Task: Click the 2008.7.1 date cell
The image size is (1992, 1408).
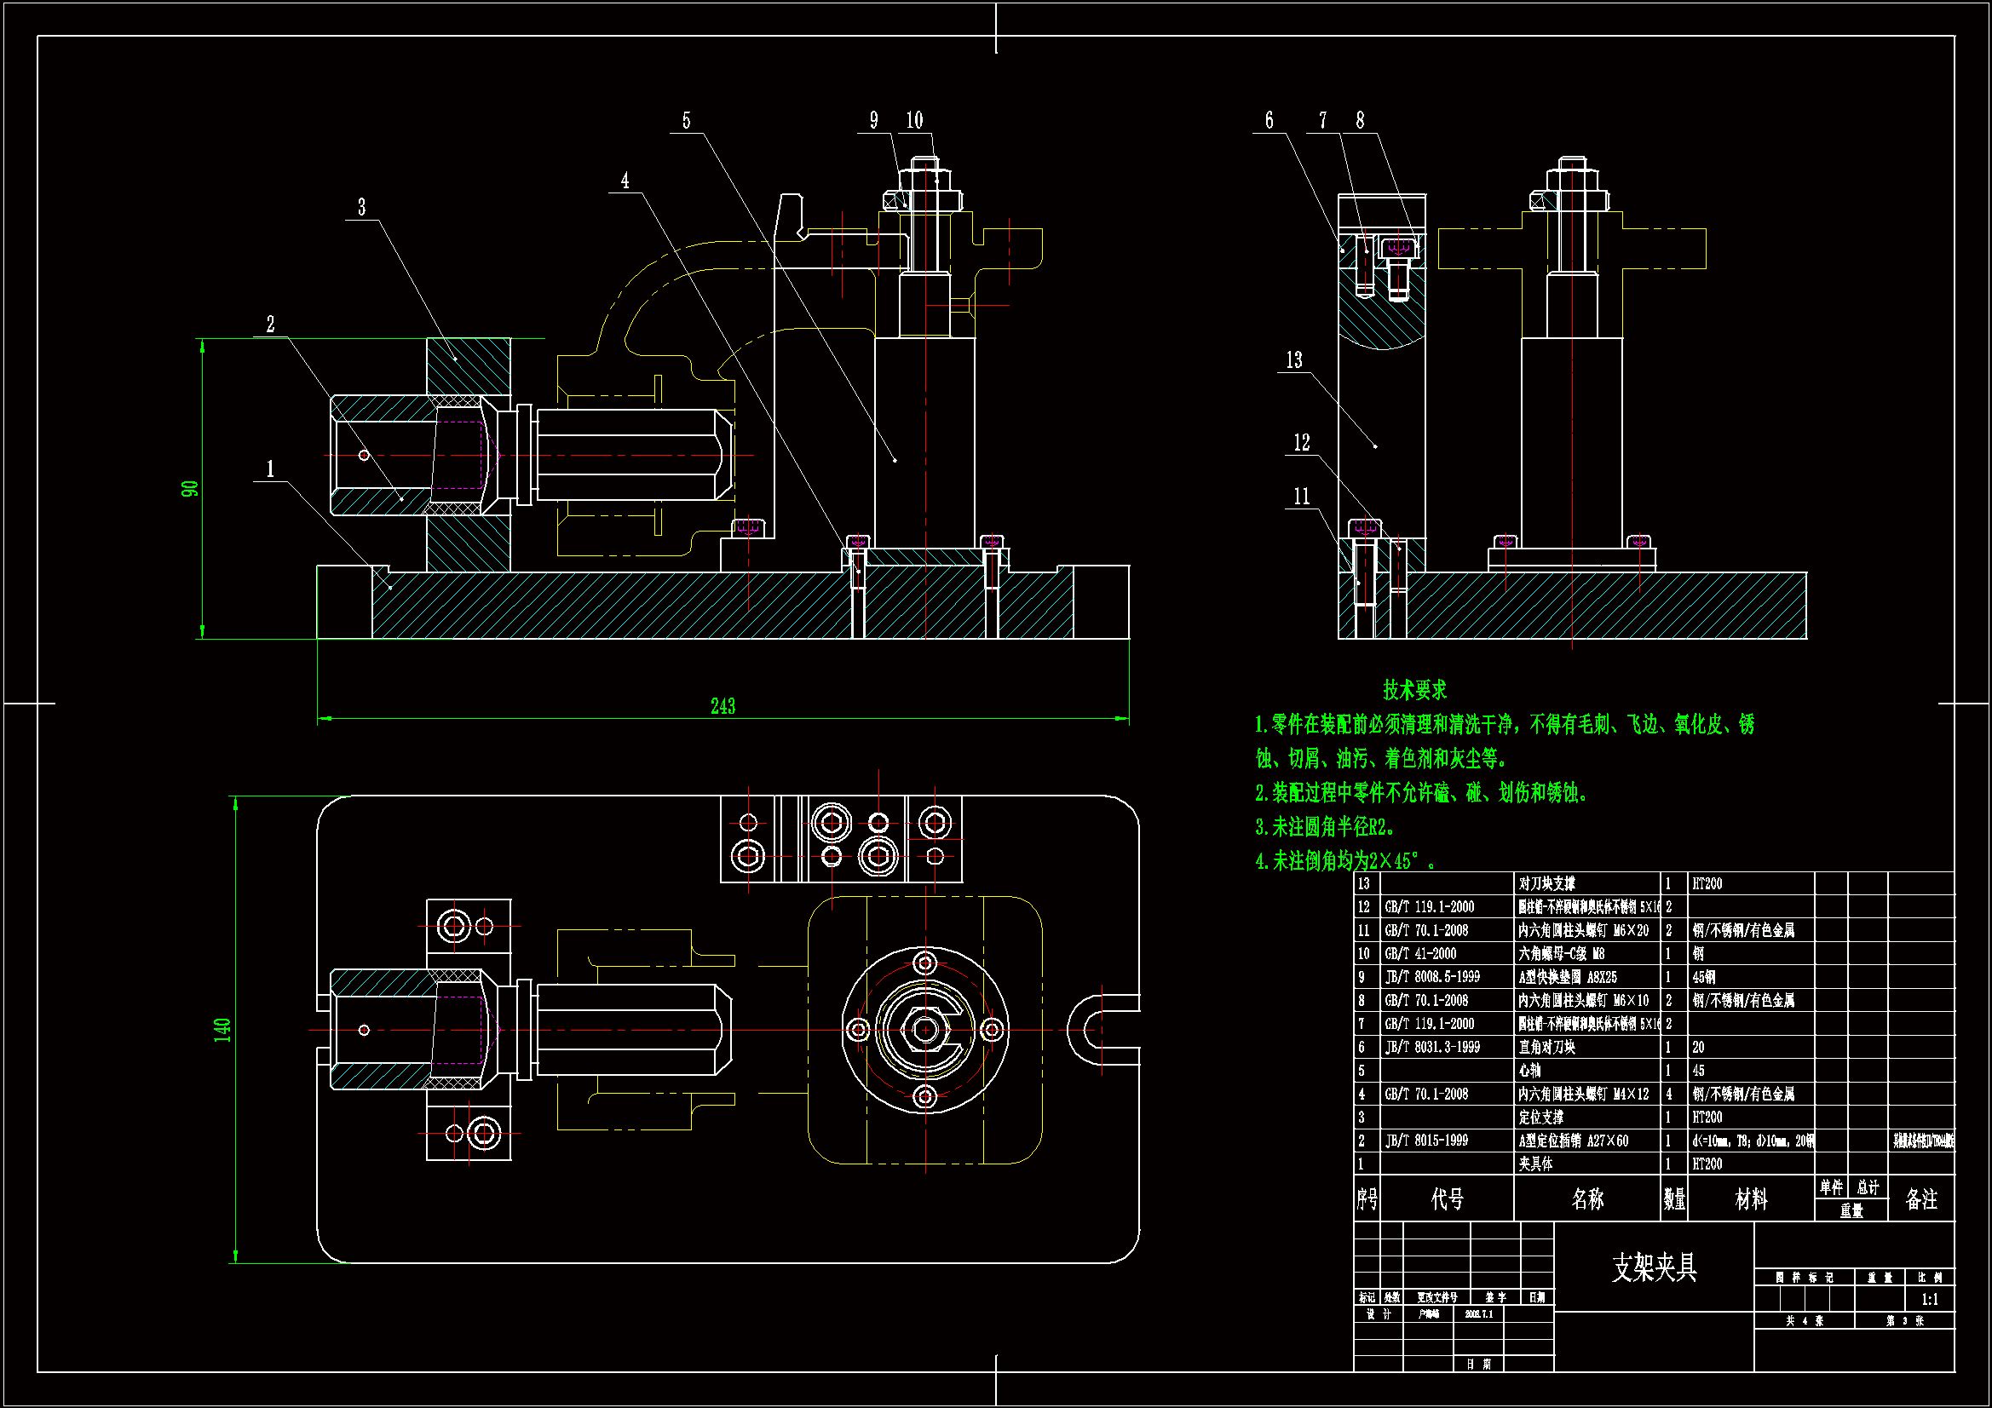Action: point(1479,1314)
